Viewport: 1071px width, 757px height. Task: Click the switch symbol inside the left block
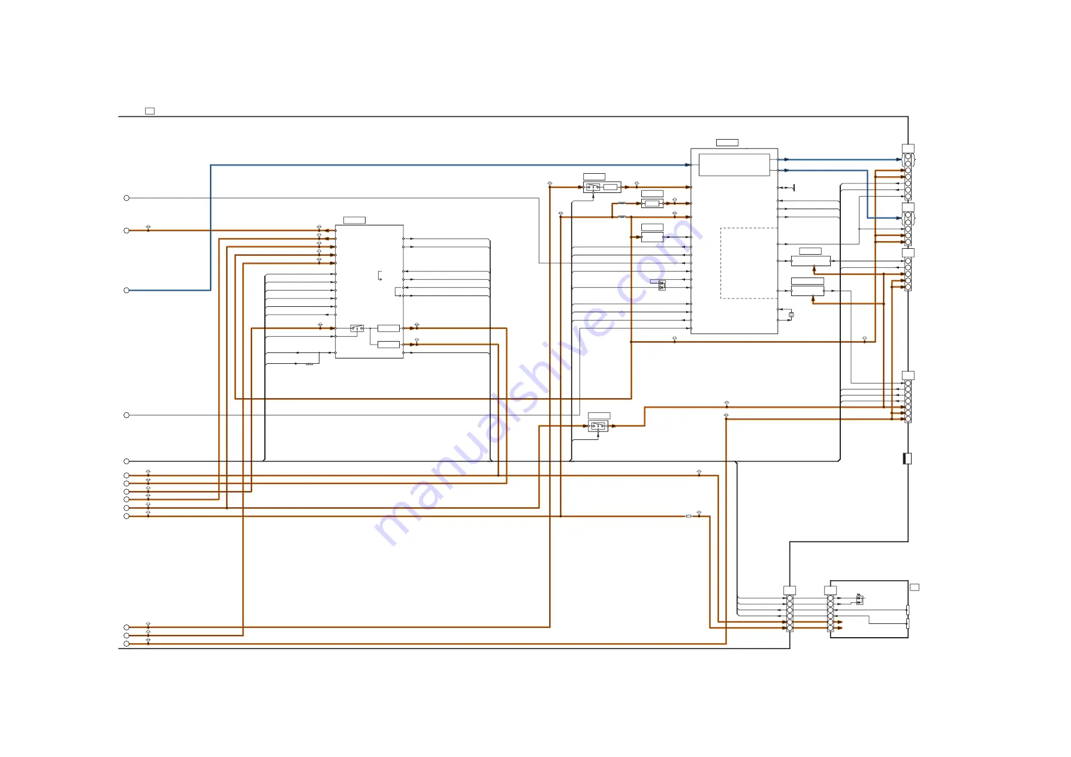[357, 328]
